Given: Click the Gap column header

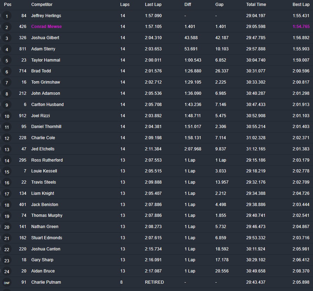Looking at the screenshot, I should [220, 5].
